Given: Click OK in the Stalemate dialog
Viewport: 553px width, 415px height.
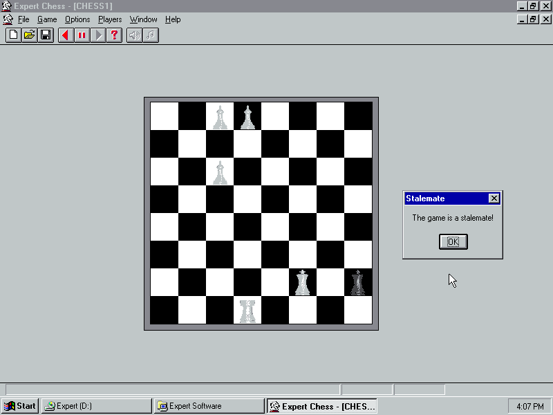Looking at the screenshot, I should tap(453, 241).
